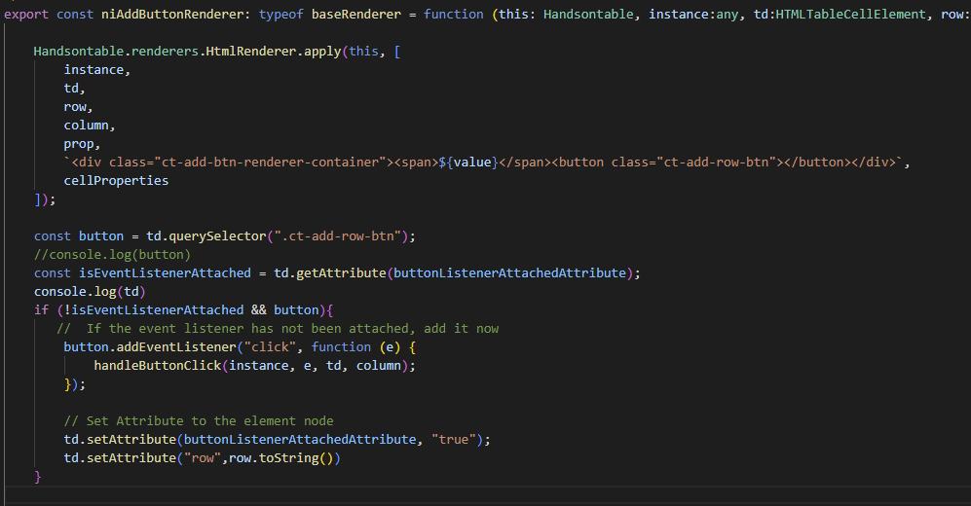Click 'addEventListener' method call
This screenshot has width=971, height=506.
[176, 347]
